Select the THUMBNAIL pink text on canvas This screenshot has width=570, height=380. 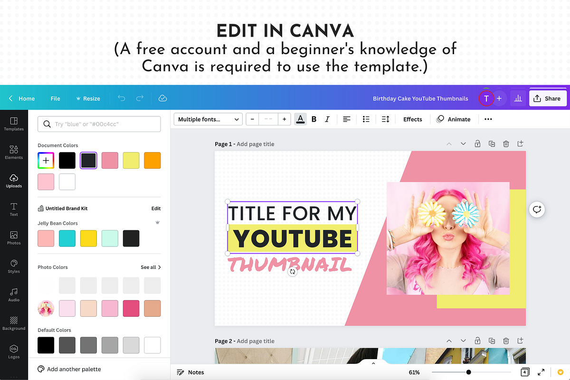coord(290,265)
